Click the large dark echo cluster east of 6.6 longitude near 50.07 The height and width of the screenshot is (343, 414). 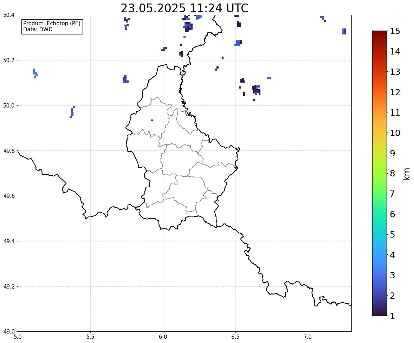pos(256,90)
